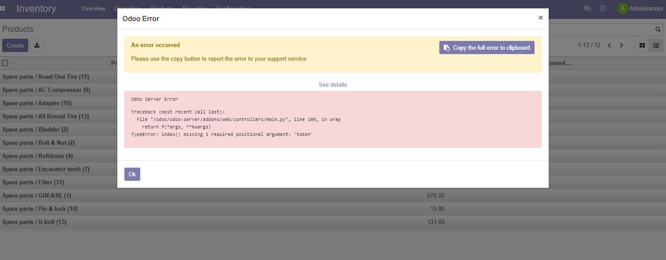Expand the Spare parts / Bulldozer group

tap(37, 156)
